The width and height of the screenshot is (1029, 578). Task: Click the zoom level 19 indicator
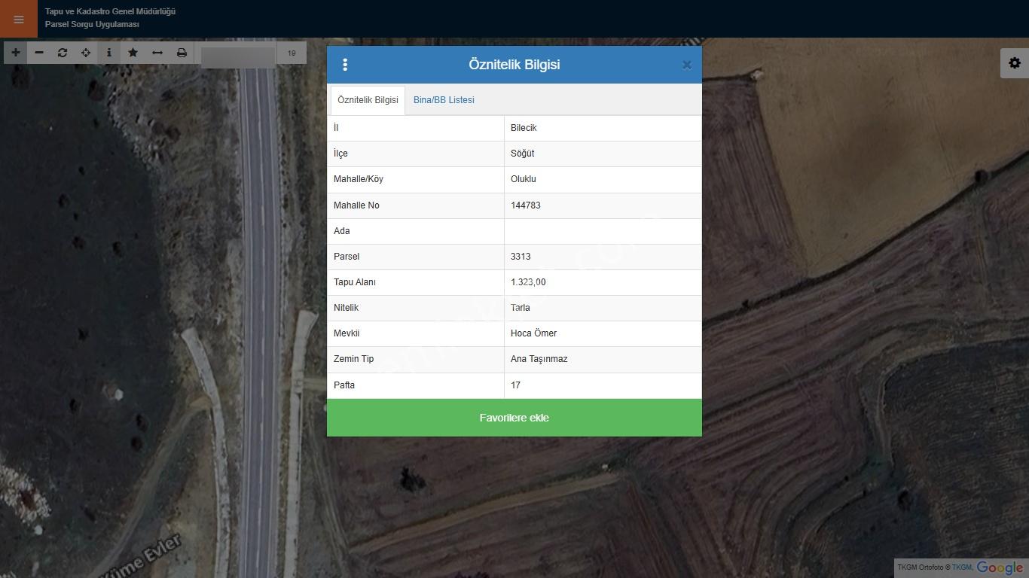click(x=292, y=53)
